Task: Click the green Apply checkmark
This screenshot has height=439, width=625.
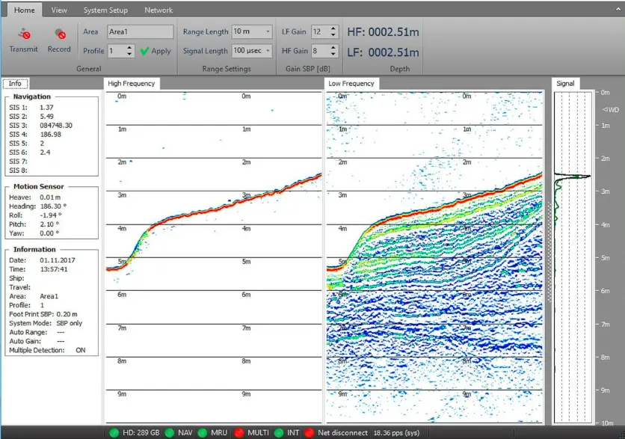Action: pos(144,51)
